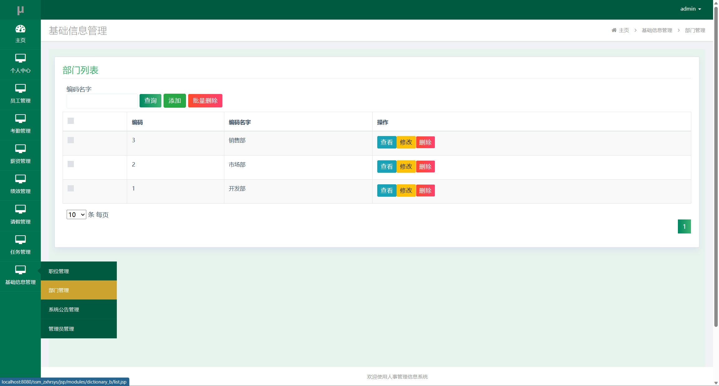Tick the checkbox for 开发部 row
The image size is (719, 386).
click(71, 188)
